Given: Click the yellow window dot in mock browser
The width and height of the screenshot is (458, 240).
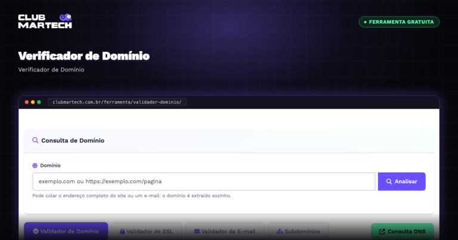Looking at the screenshot, I should [33, 102].
